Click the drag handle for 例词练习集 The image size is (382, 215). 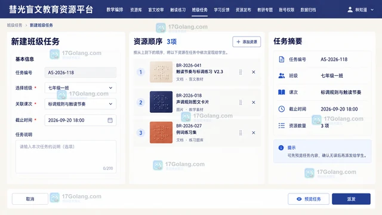pos(241,133)
